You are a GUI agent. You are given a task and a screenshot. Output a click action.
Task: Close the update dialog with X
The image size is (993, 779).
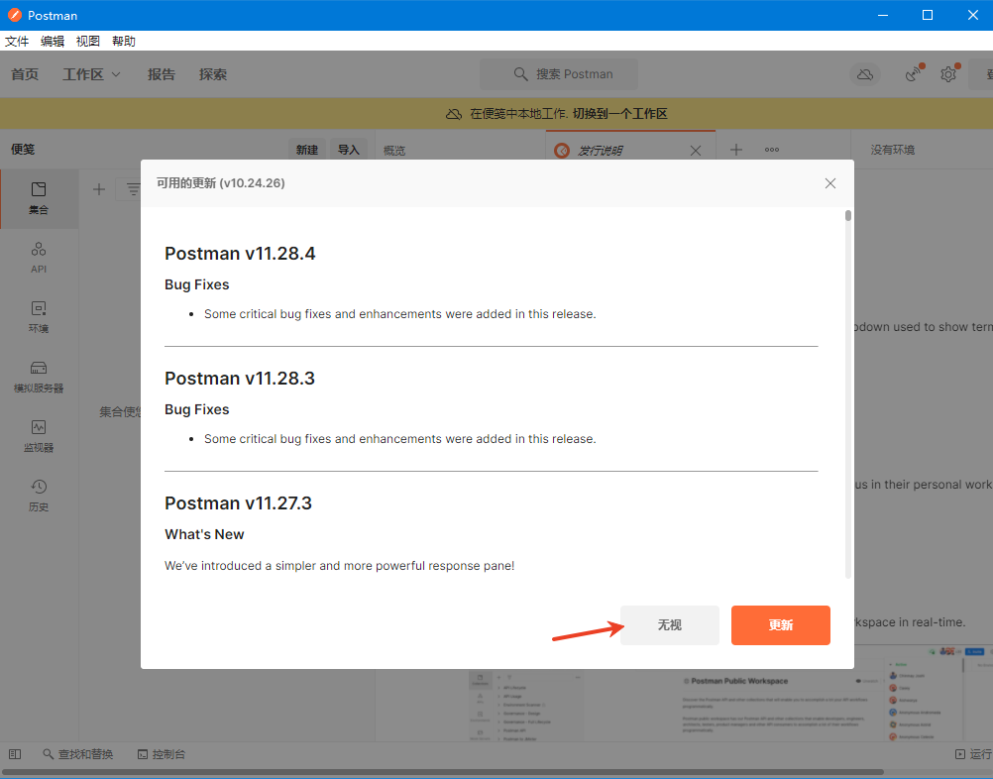tap(830, 183)
